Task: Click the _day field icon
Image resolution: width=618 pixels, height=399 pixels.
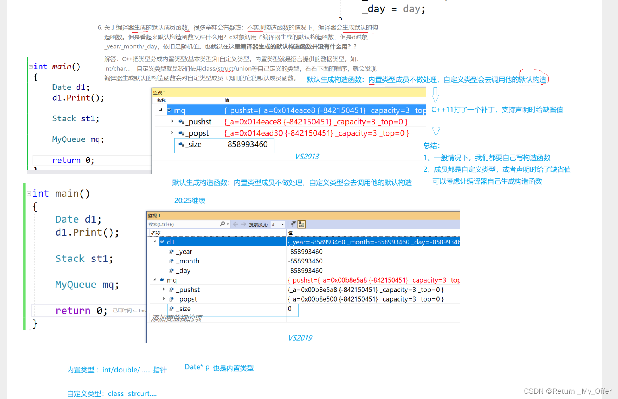Action: tap(171, 271)
